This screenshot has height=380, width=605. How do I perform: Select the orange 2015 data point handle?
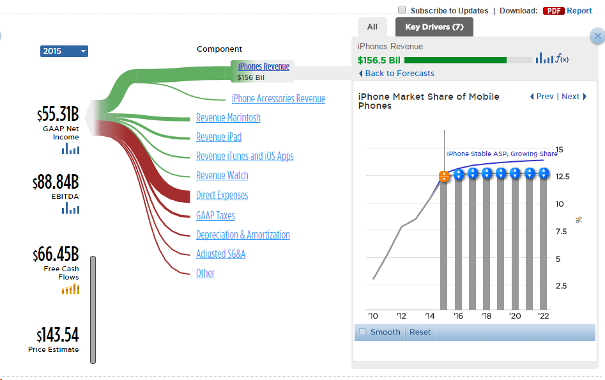444,176
